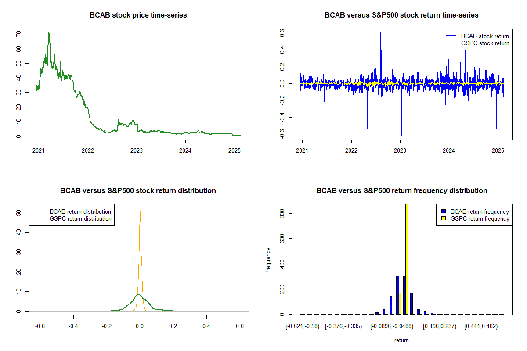Click green line sample beside BCAB return distribution
527x351 pixels.
[x=39, y=212]
